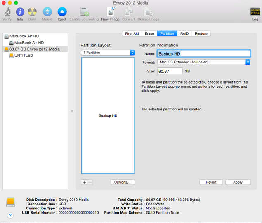Image resolution: width=262 pixels, height=223 pixels.
Task: Open the Partition Layout dropdown
Action: 108,53
